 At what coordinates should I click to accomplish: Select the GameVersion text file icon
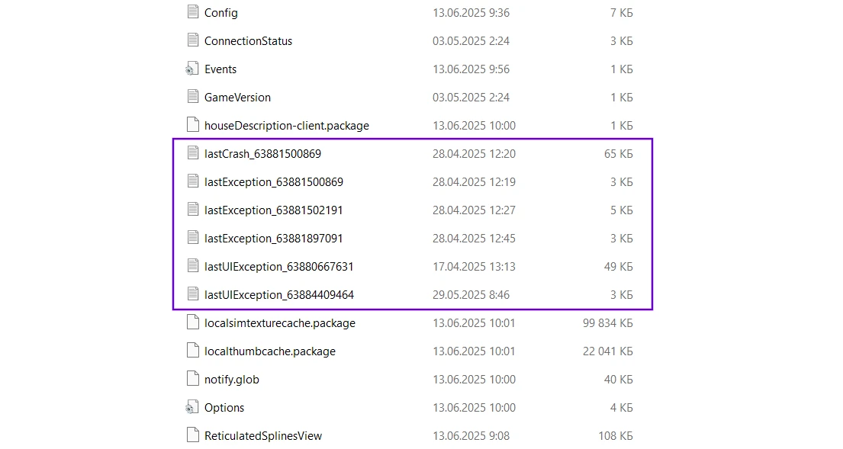[x=192, y=97]
